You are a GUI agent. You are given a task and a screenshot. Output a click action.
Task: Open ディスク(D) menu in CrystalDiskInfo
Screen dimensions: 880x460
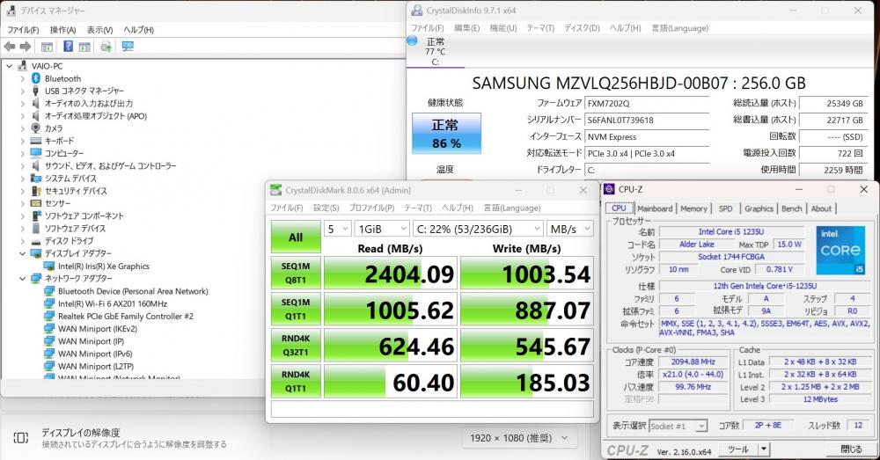pyautogui.click(x=582, y=28)
